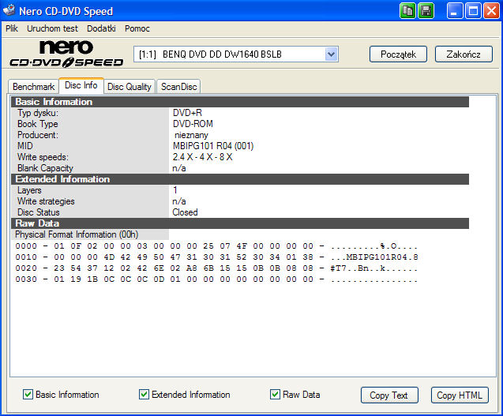503x416 pixels.
Task: Click the hex data row starting 0030
Action: click(x=216, y=279)
